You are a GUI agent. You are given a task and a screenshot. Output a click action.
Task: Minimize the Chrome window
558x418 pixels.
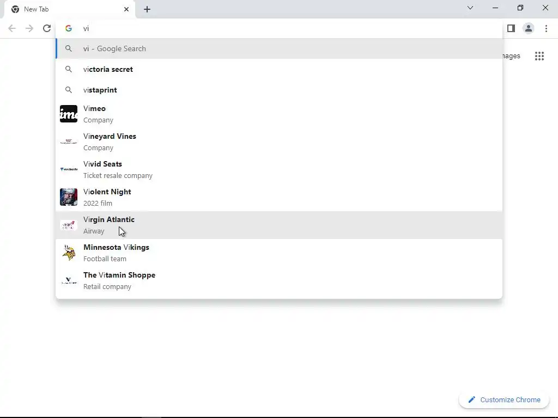[x=495, y=8]
